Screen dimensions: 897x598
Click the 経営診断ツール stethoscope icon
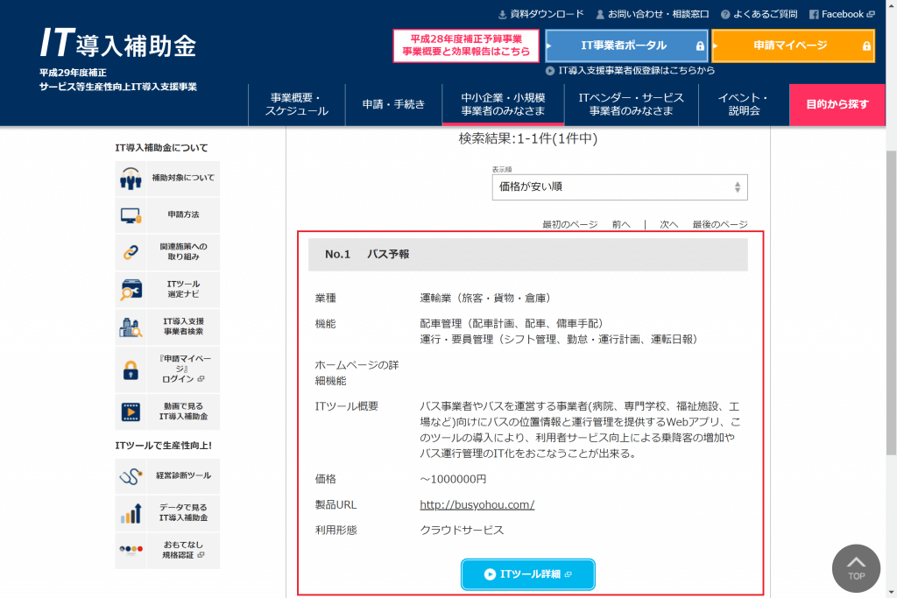tap(131, 475)
